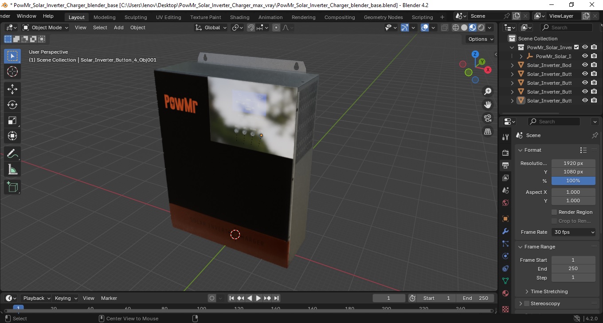603x323 pixels.
Task: Toggle the PowMr_Solar_Inver collection exclude checkbox
Action: (576, 47)
